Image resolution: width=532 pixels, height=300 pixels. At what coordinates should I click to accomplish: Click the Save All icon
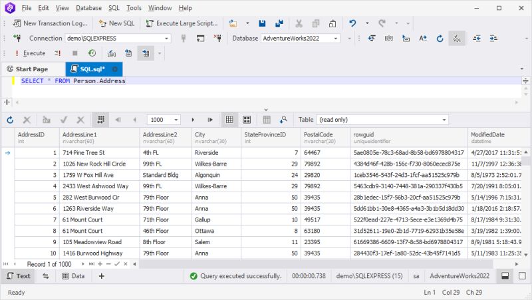pos(279,23)
